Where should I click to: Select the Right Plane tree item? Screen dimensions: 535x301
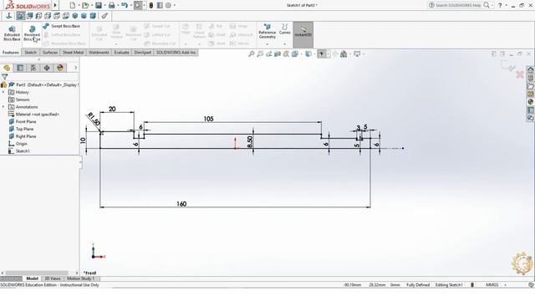click(26, 136)
